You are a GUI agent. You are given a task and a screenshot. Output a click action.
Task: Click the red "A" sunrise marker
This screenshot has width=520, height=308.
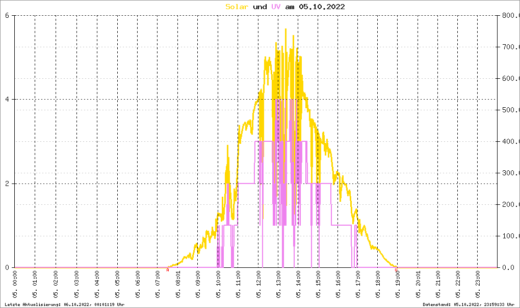point(168,270)
